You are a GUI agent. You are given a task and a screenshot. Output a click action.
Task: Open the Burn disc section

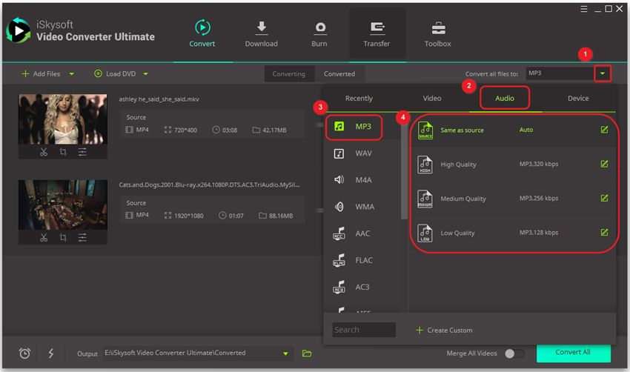319,28
